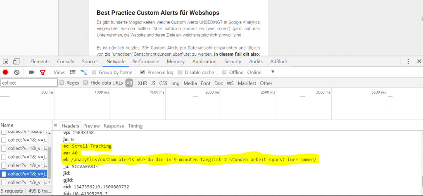Filter requests by XHR type
This screenshot has width=423, height=196.
[142, 83]
